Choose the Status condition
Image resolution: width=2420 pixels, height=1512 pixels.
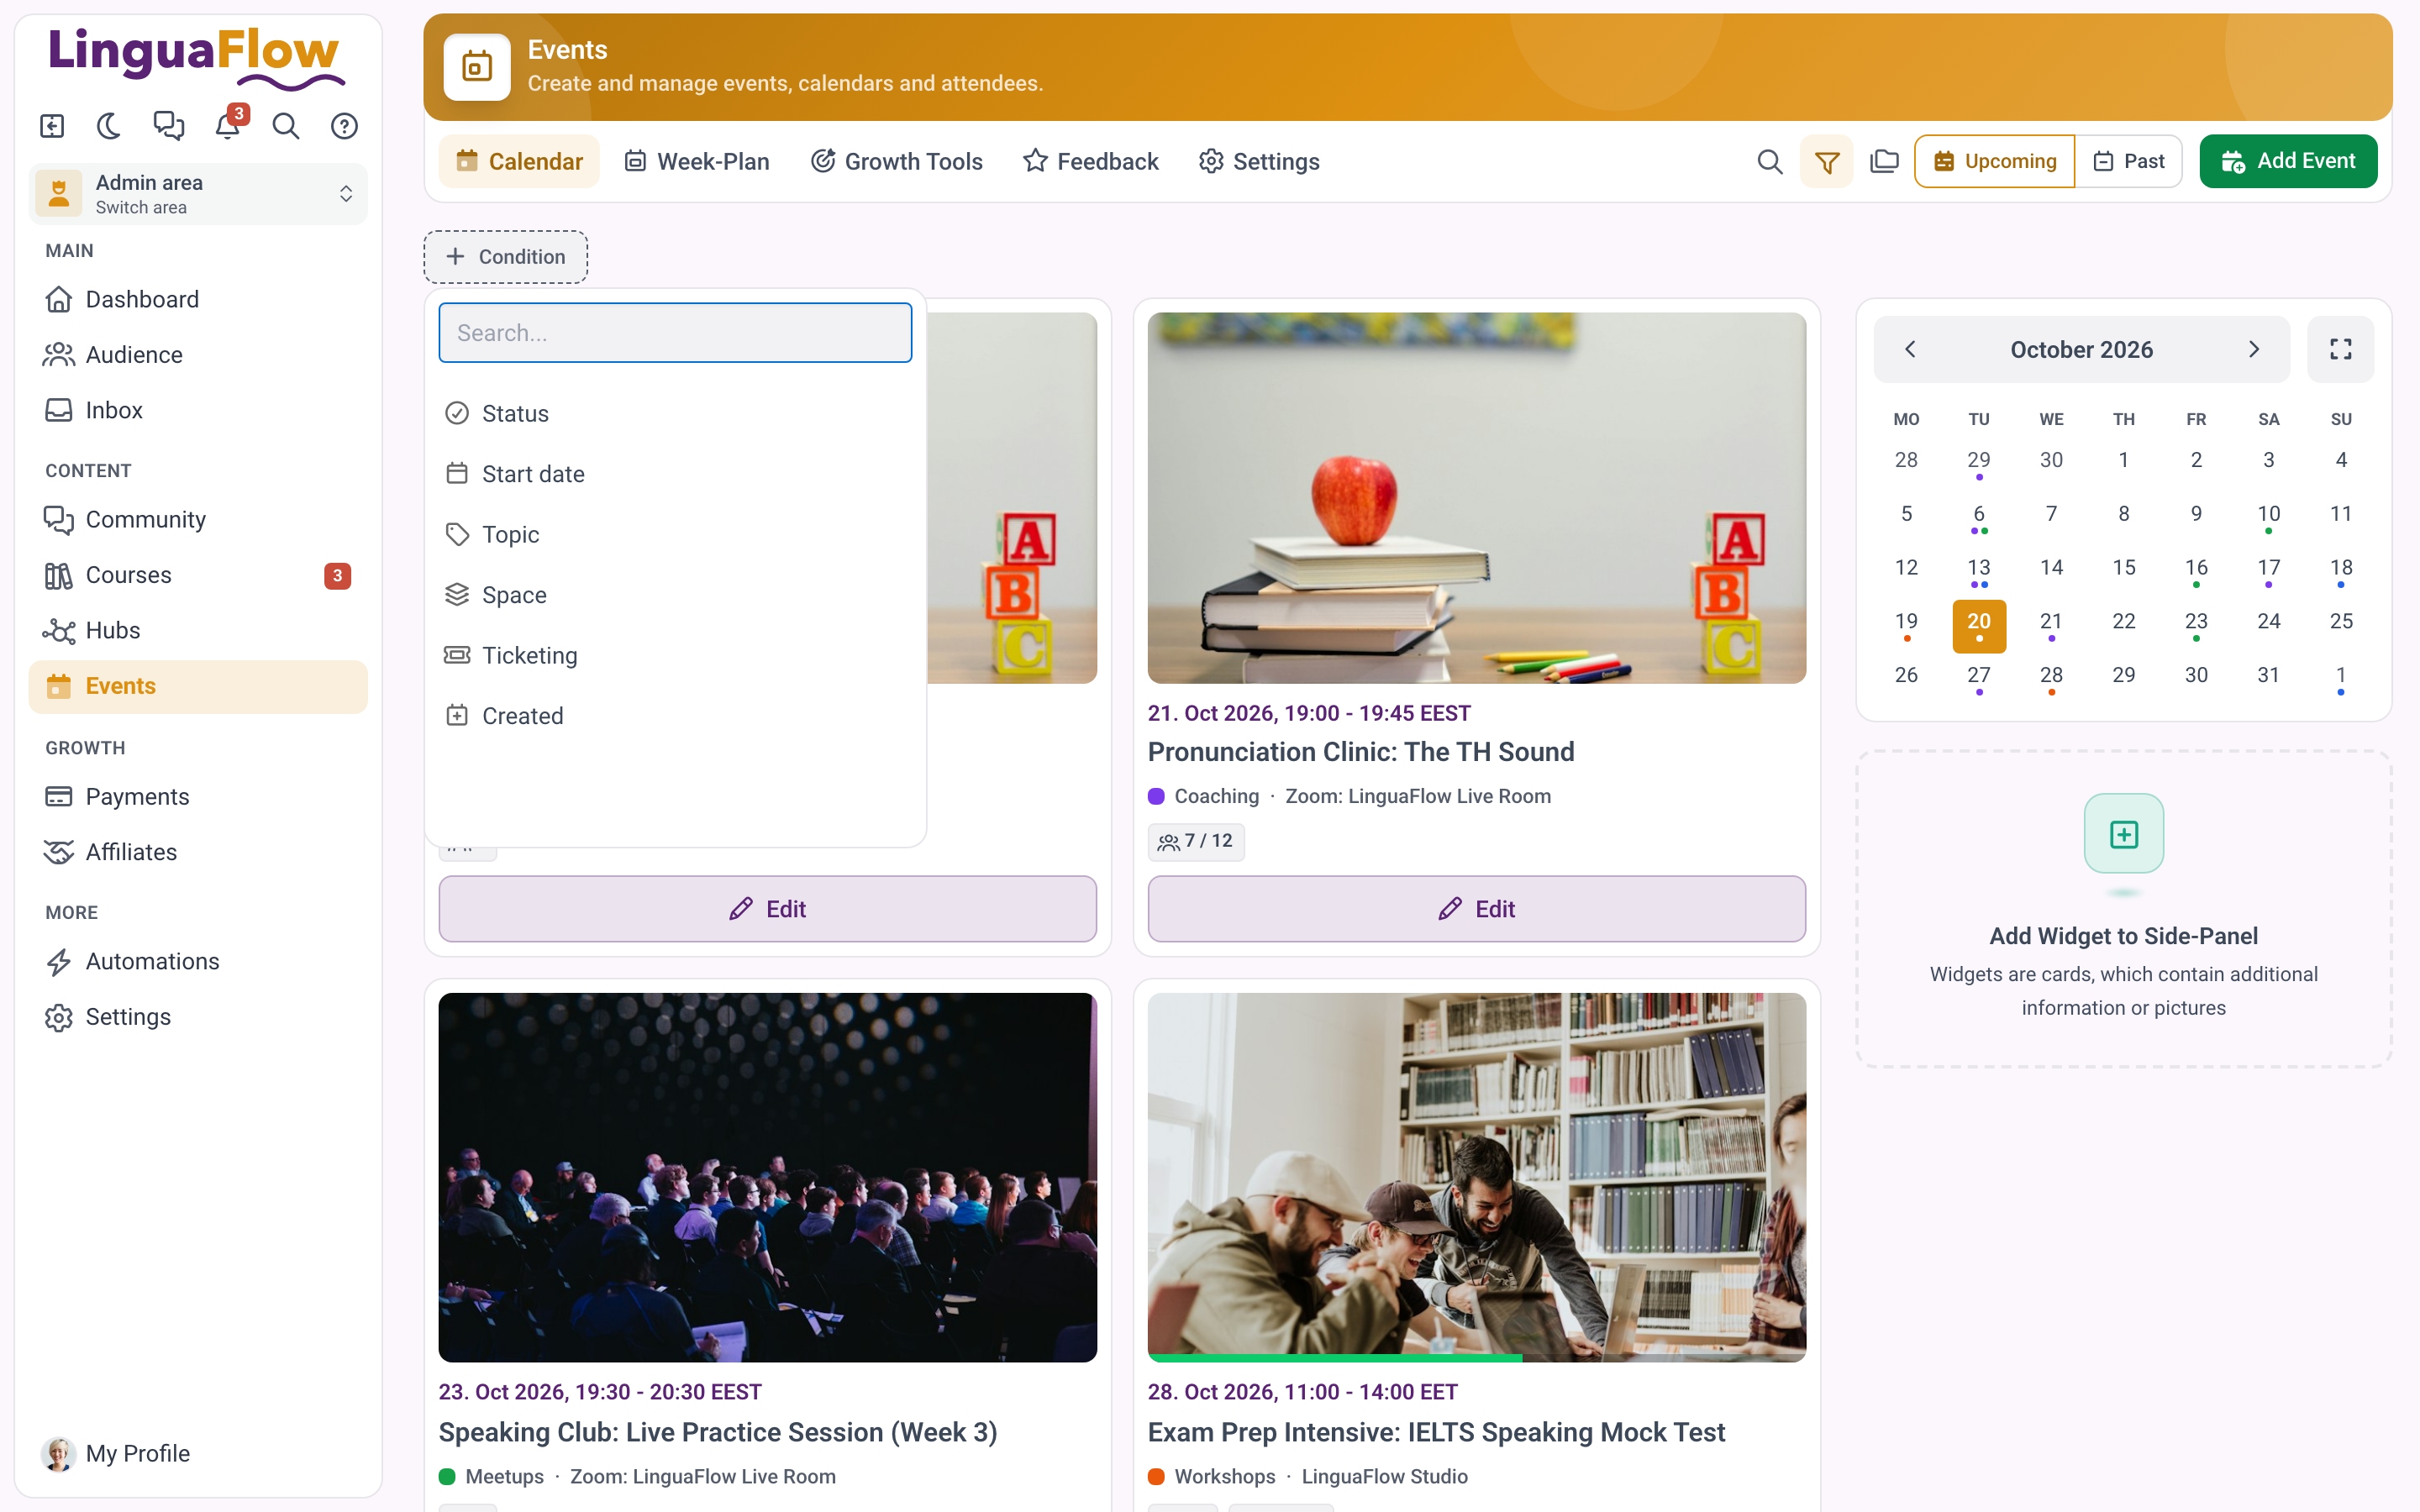point(675,414)
